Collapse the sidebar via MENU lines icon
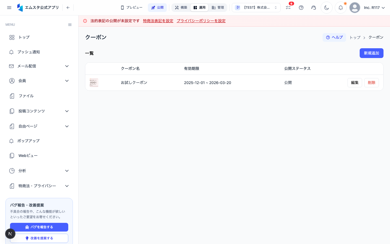390x244 pixels. 70,25
